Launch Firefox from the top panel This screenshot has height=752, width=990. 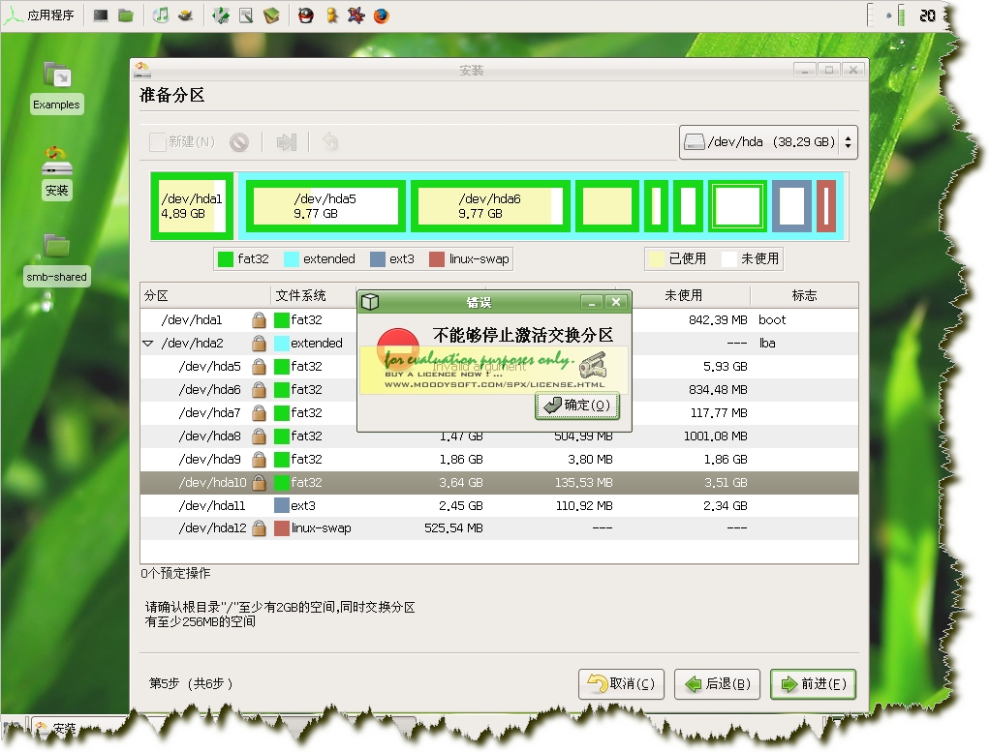click(x=382, y=15)
